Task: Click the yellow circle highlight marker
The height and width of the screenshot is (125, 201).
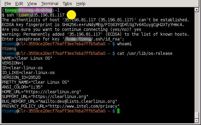Action: [71, 15]
